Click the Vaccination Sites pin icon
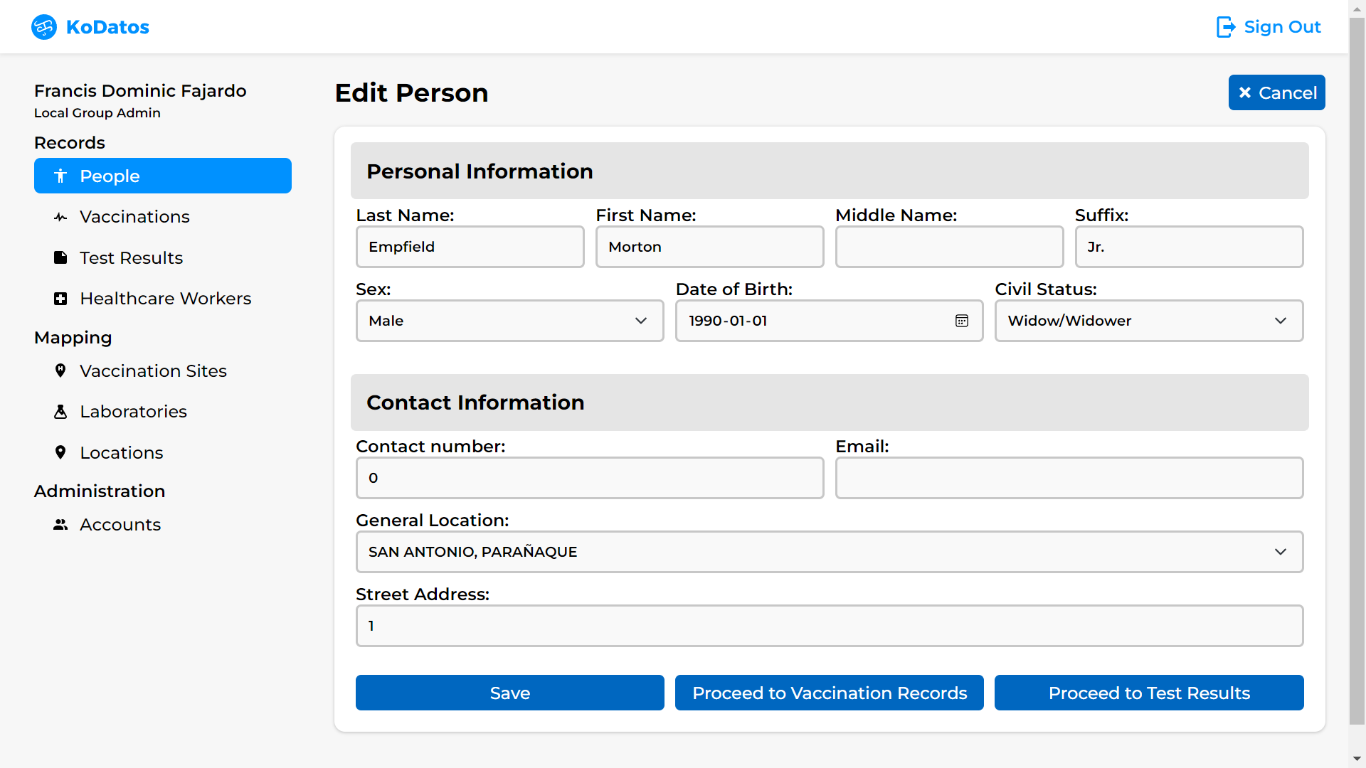The image size is (1366, 768). click(60, 370)
